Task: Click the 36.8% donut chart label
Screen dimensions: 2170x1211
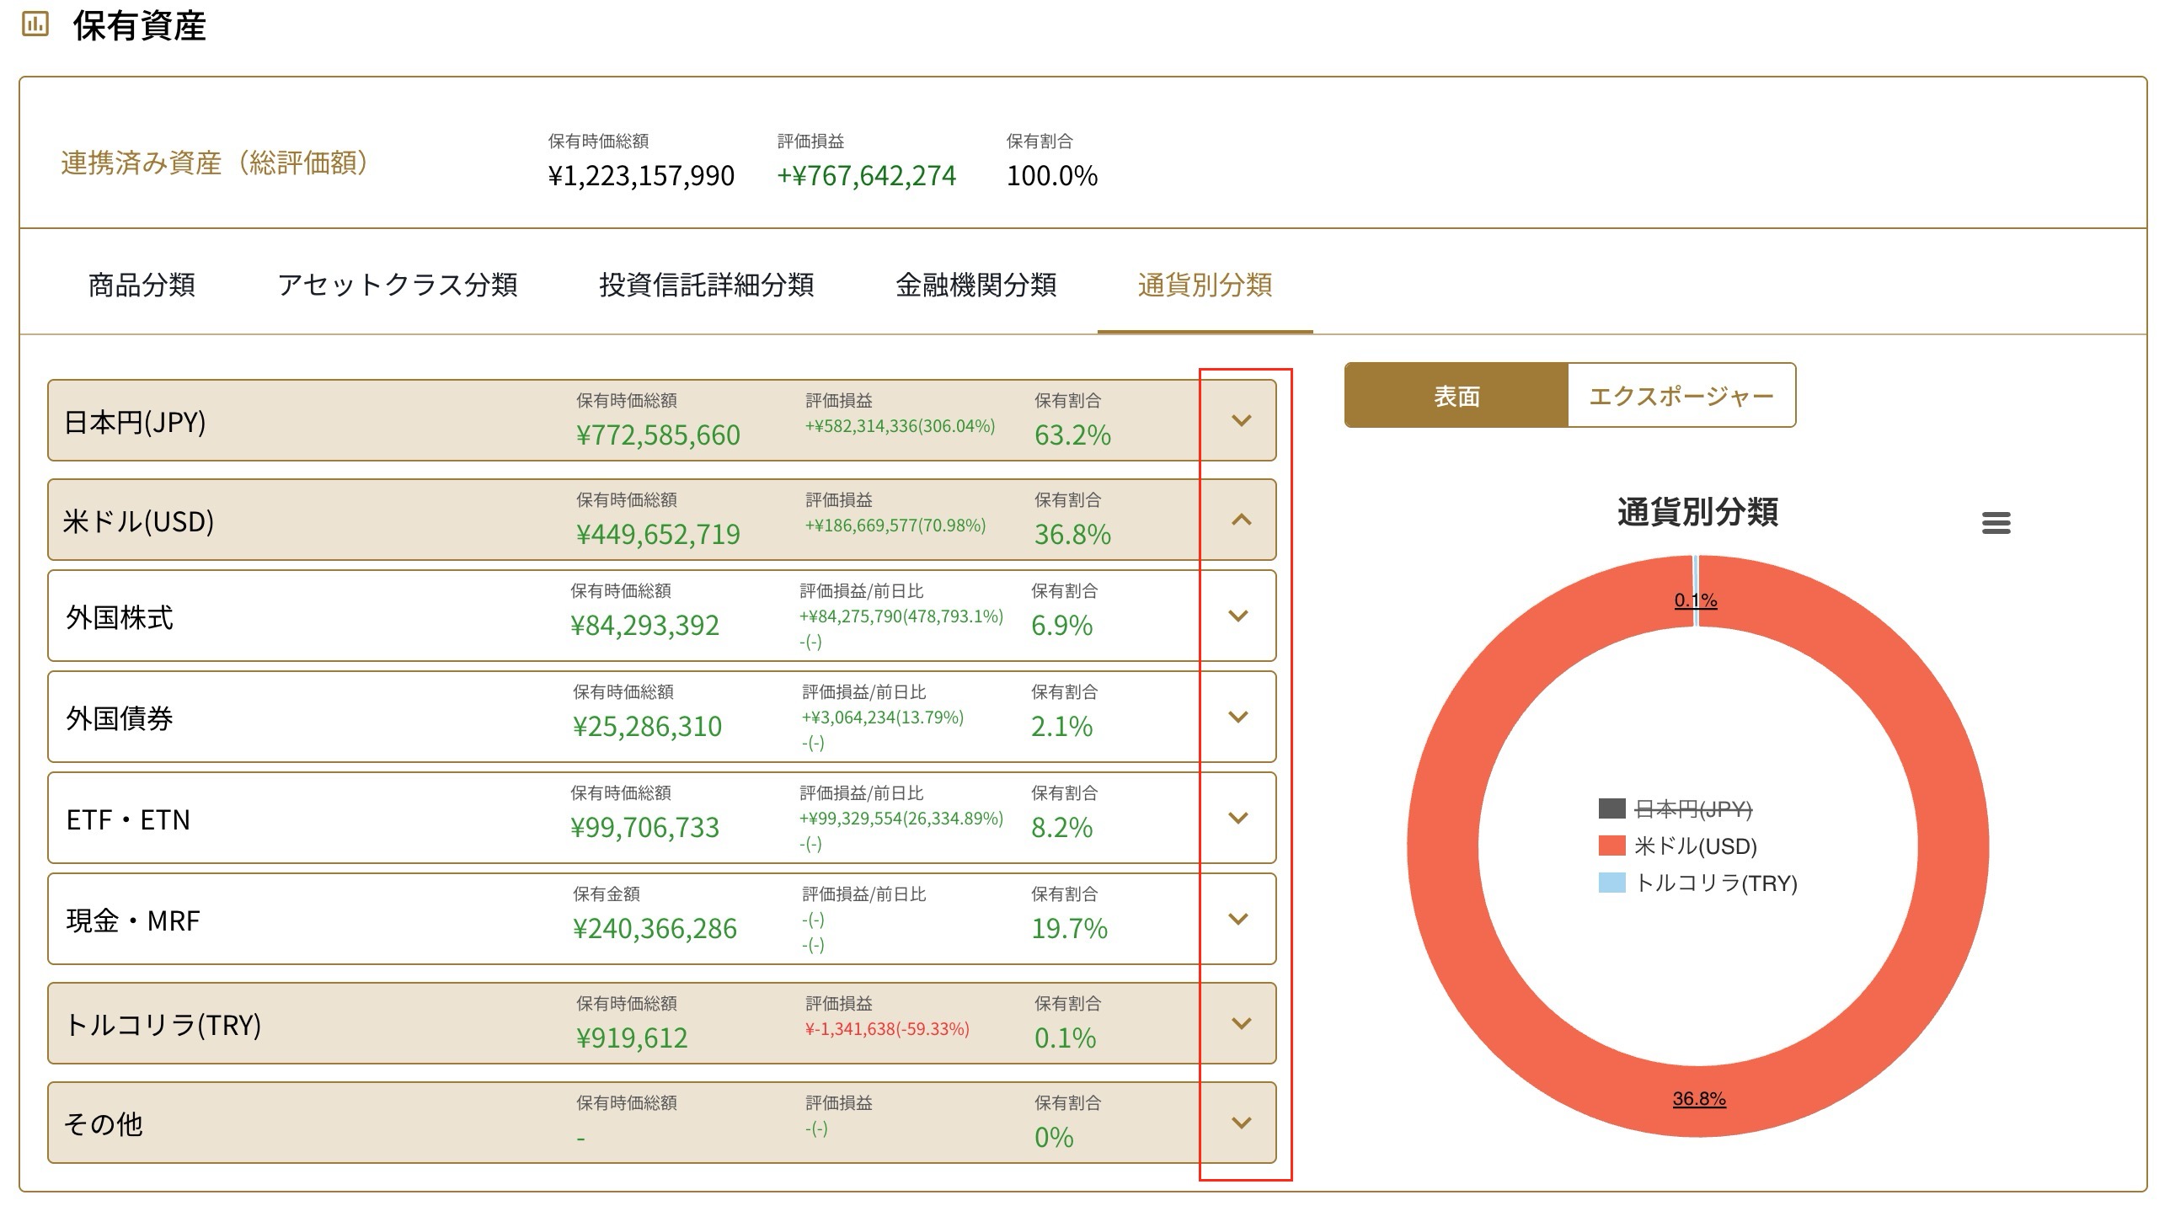Action: 1699,1098
